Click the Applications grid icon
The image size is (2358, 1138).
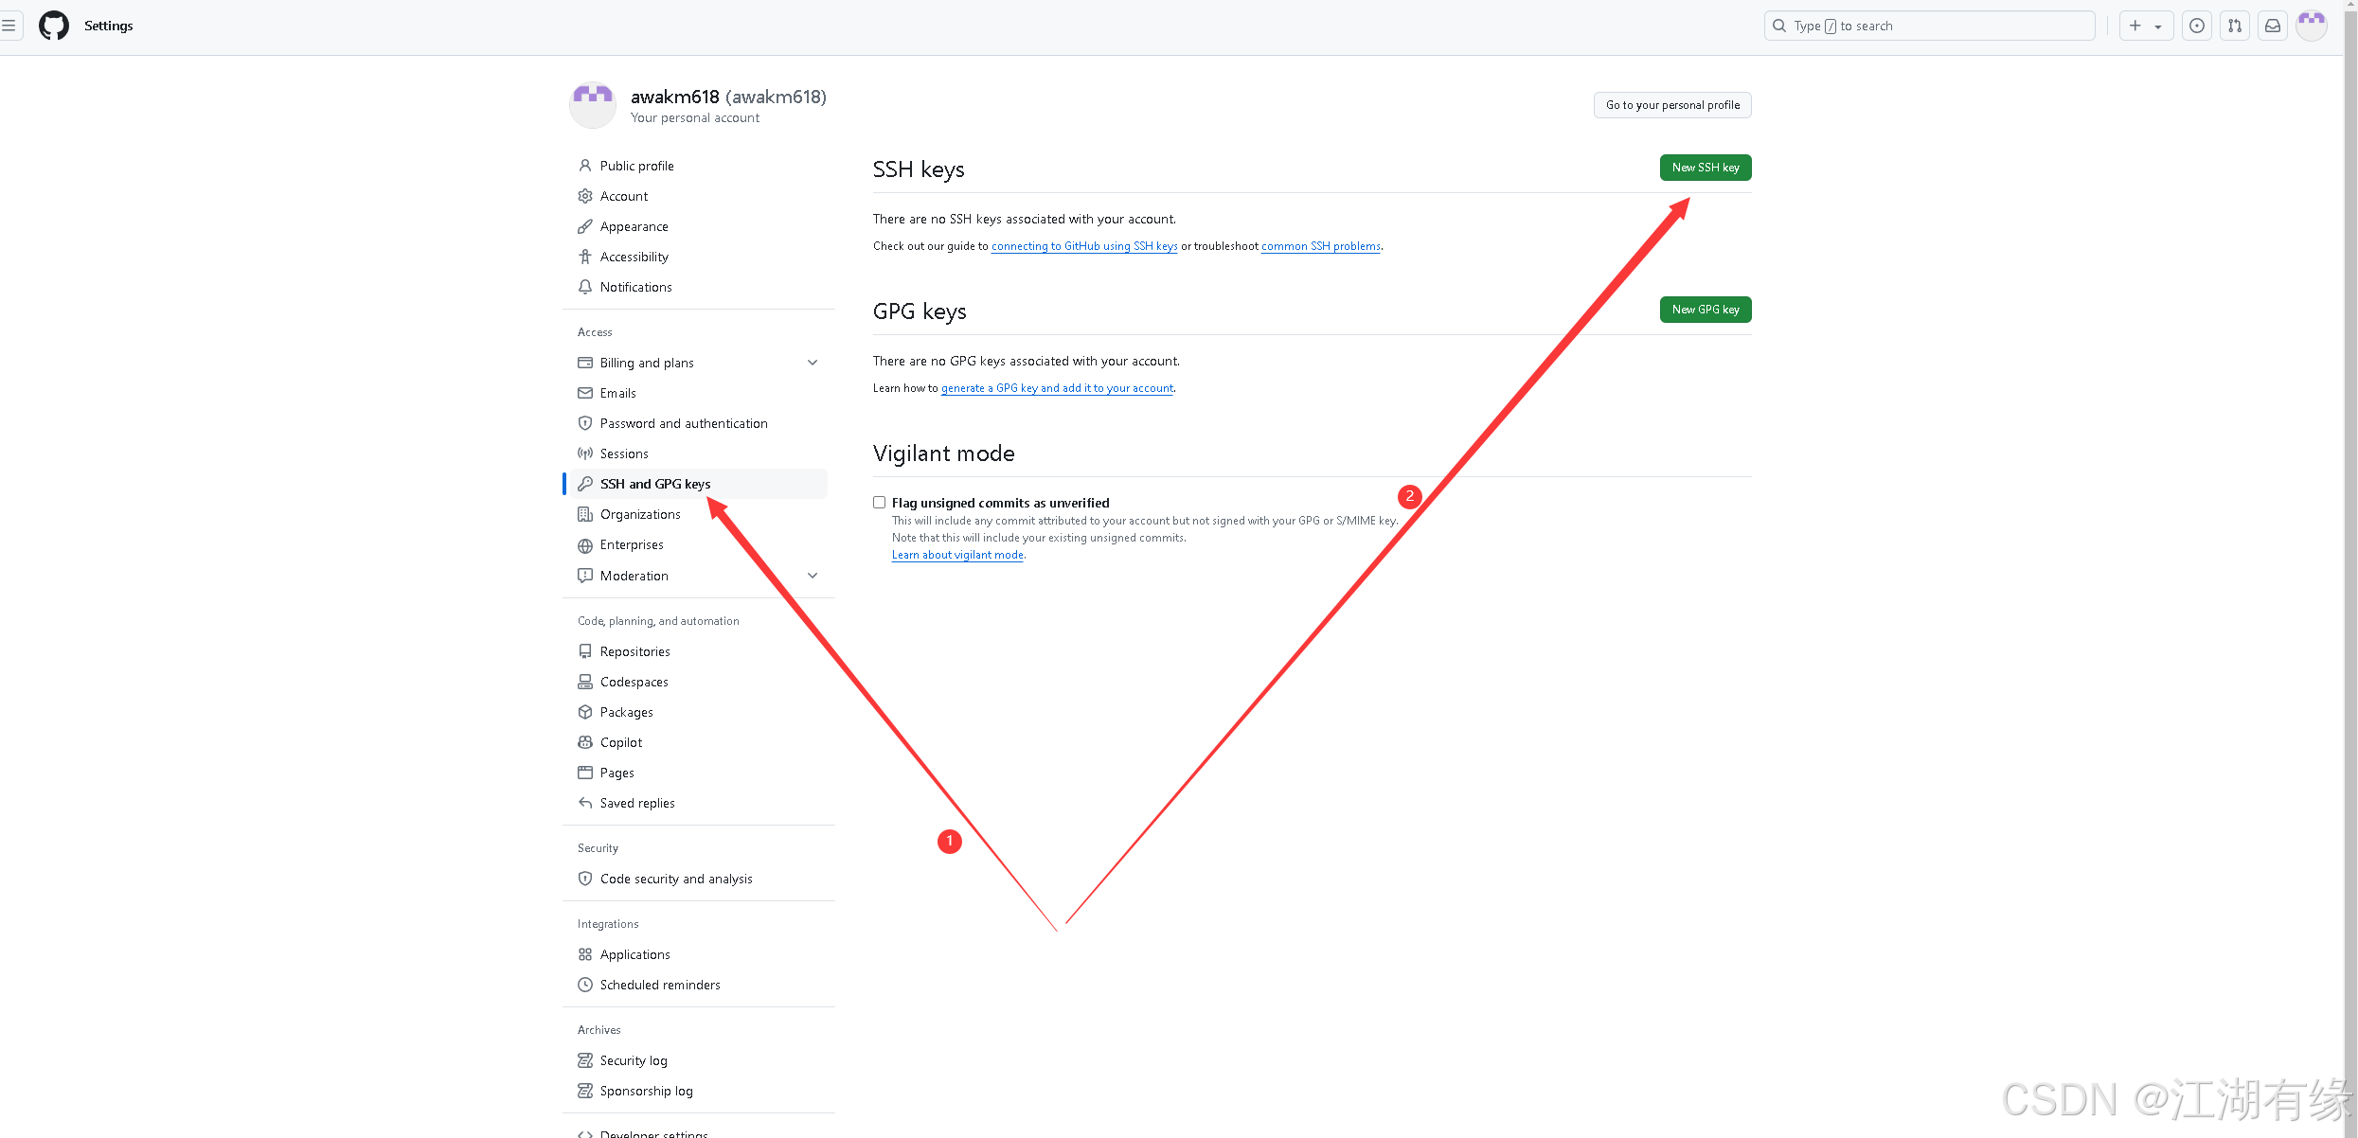click(585, 954)
